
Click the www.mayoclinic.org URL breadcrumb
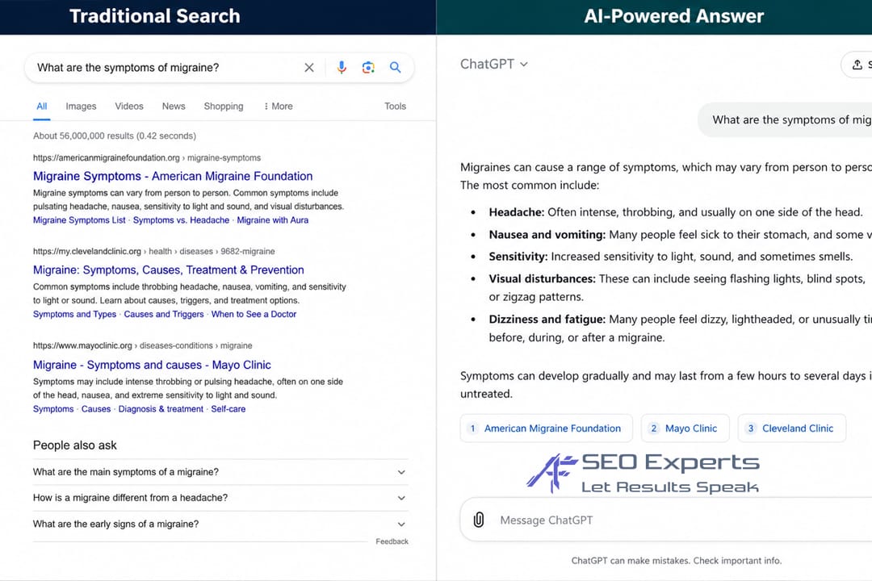tap(142, 345)
